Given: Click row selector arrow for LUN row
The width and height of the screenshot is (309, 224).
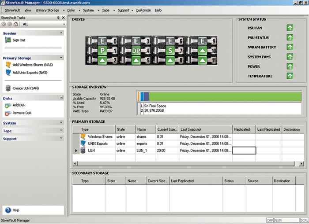Looking at the screenshot, I should pyautogui.click(x=76, y=151).
